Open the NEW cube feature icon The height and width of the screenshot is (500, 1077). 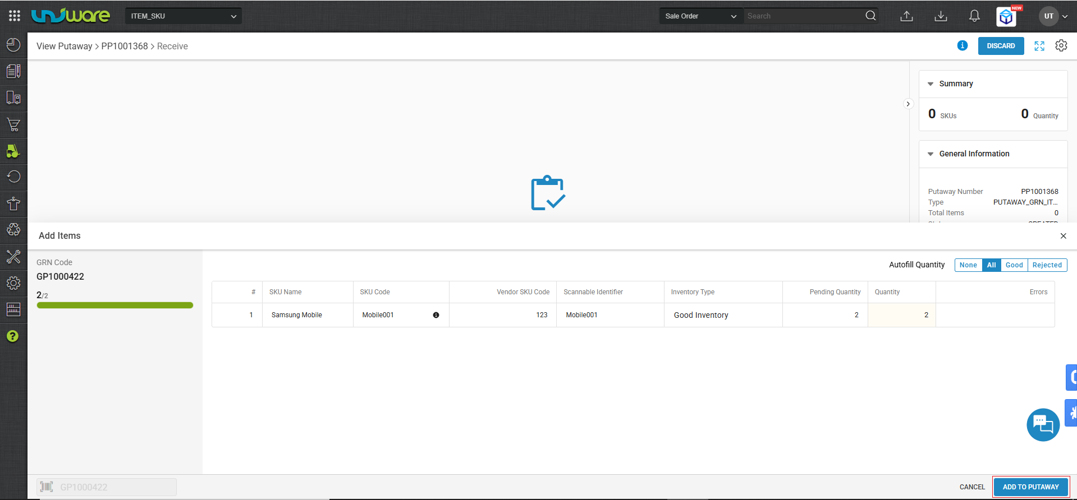[x=1007, y=17]
